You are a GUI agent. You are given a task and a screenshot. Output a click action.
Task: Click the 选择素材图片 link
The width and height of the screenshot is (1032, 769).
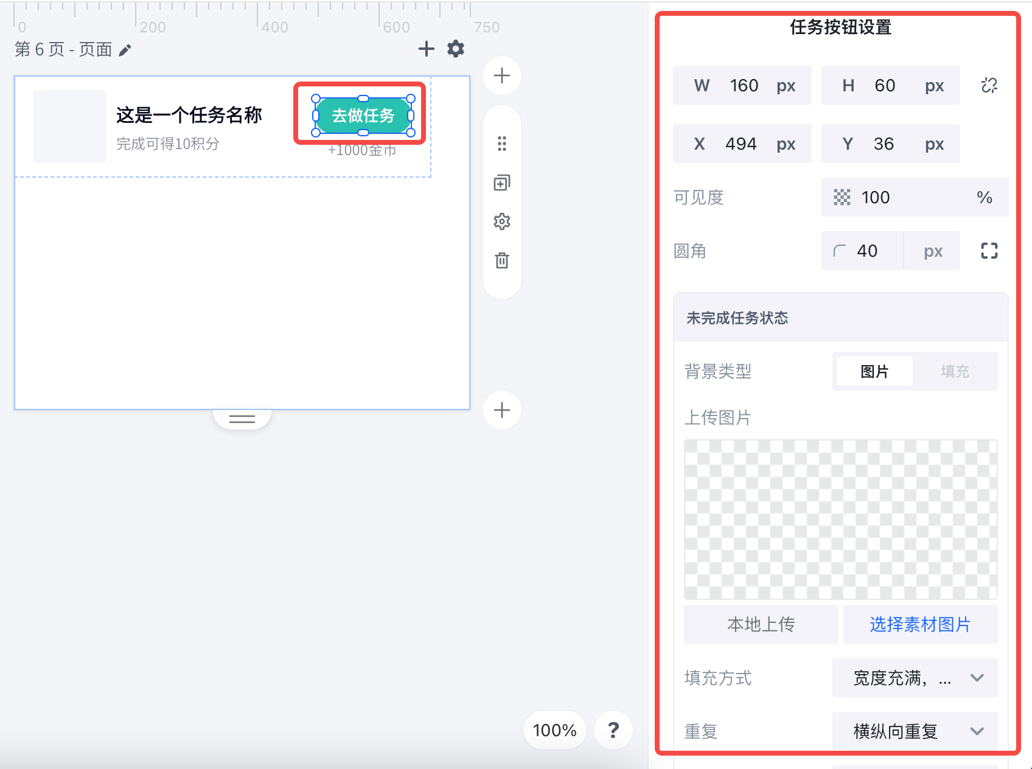coord(921,624)
